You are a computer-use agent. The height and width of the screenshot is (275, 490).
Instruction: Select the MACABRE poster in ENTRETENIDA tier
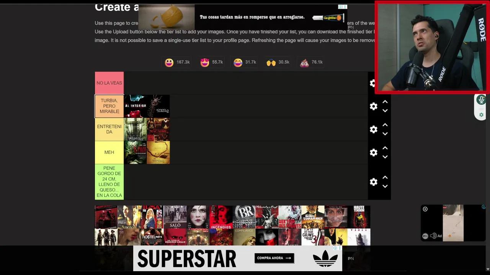158,129
